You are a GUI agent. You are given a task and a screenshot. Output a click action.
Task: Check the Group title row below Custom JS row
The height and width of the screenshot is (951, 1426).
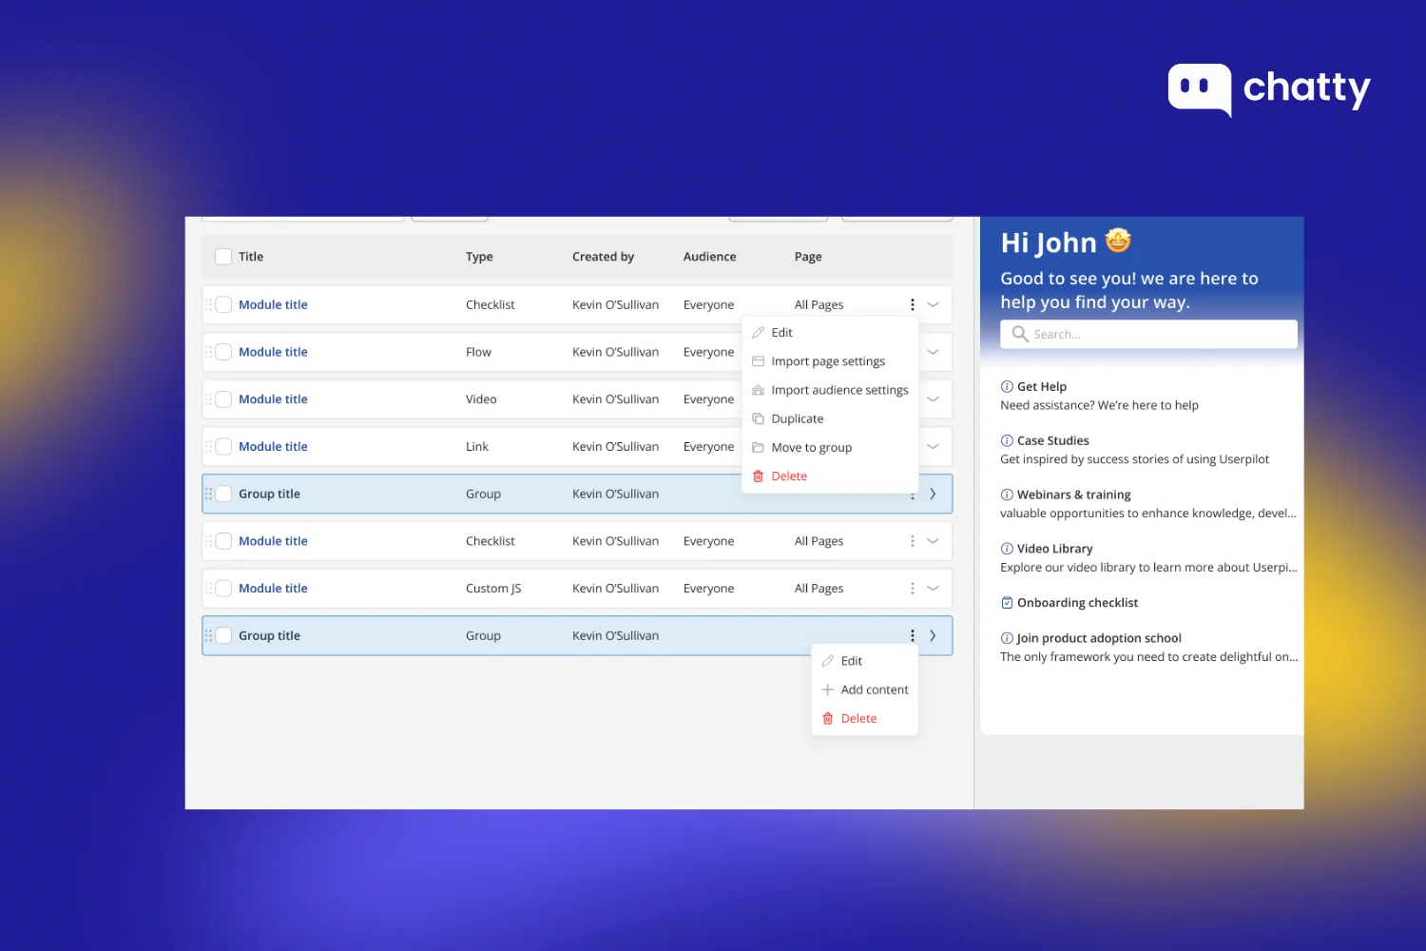223,636
